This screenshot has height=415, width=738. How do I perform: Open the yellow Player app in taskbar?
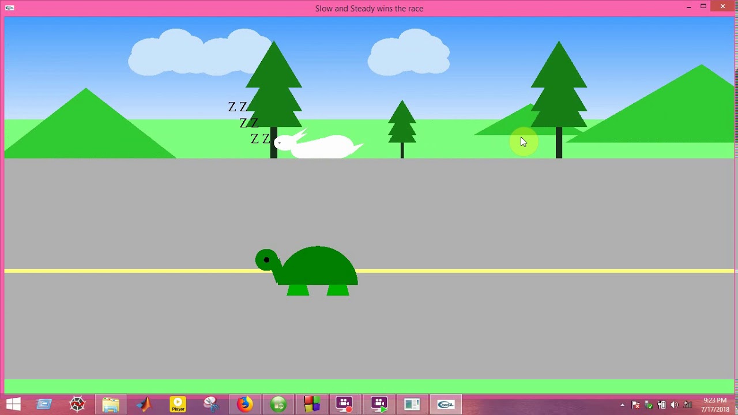[178, 405]
